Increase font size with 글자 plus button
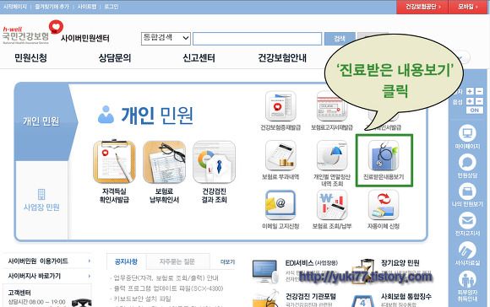Screen dimensions: 490x307 point(470,91)
